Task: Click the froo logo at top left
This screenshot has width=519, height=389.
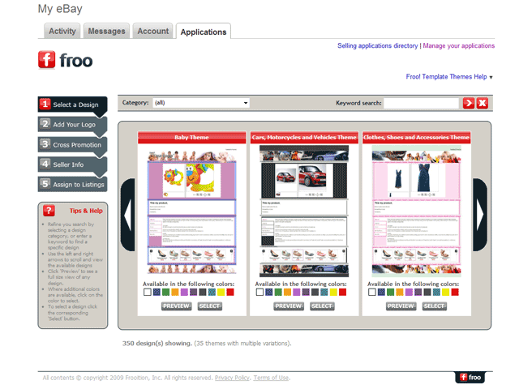Action: point(66,61)
